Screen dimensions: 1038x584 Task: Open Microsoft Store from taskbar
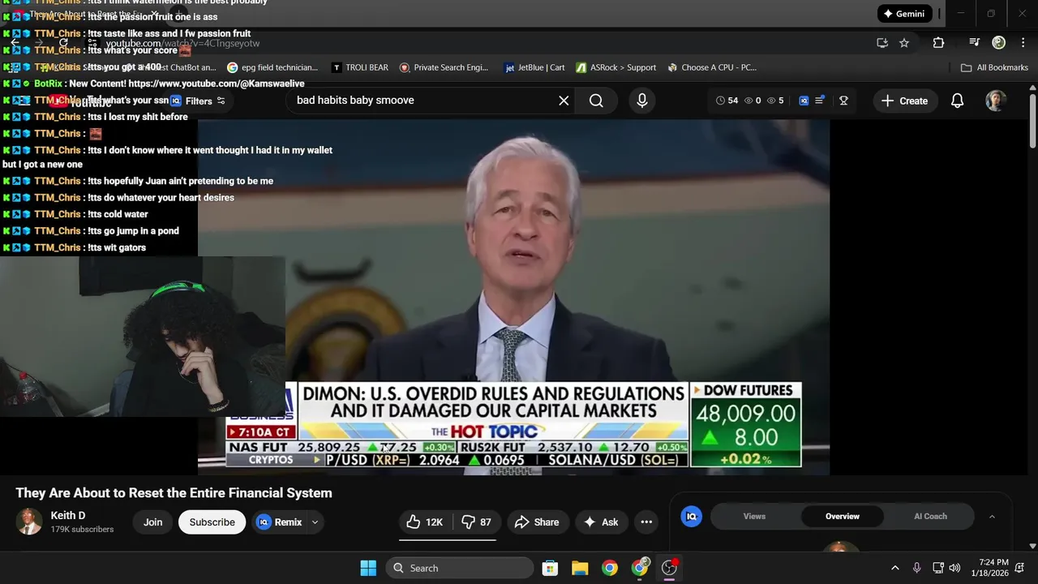[550, 568]
